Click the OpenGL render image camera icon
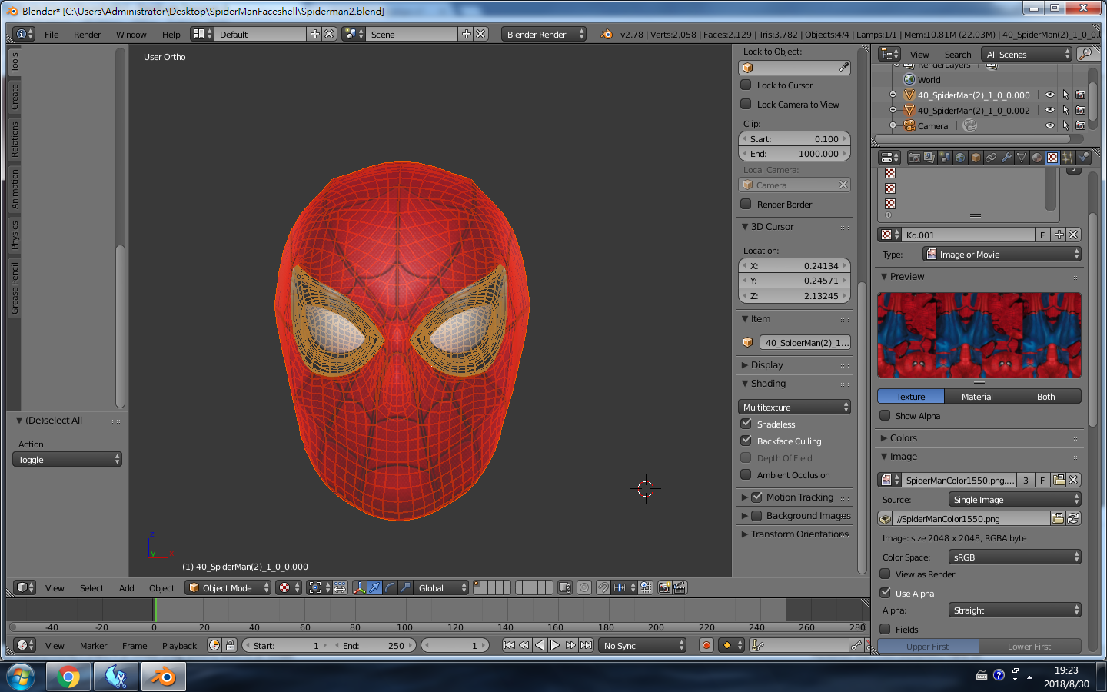This screenshot has width=1107, height=692. tap(665, 587)
